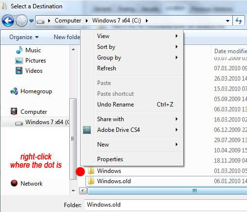
Task: Click the Date modified column header
Action: click(229, 51)
